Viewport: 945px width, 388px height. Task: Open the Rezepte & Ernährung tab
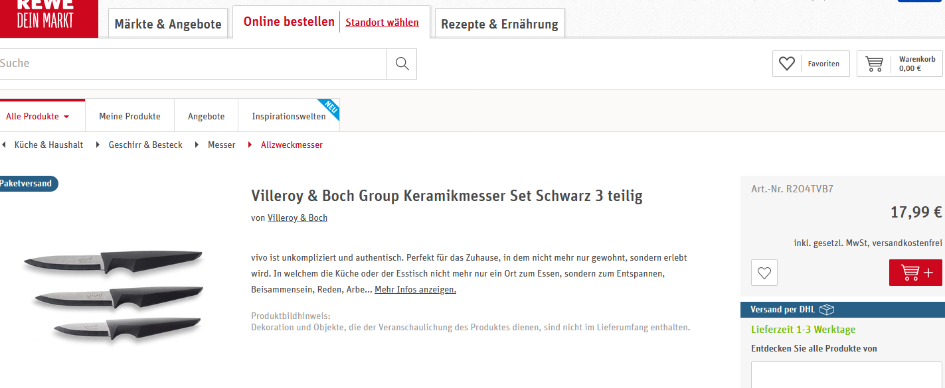(499, 25)
